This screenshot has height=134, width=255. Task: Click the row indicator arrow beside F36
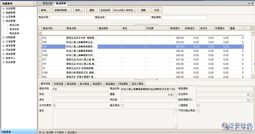pyautogui.click(x=40, y=47)
